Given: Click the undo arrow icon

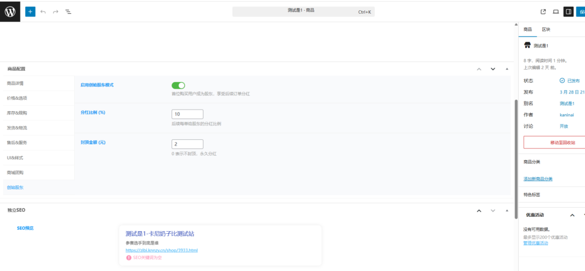Looking at the screenshot, I should [x=43, y=11].
